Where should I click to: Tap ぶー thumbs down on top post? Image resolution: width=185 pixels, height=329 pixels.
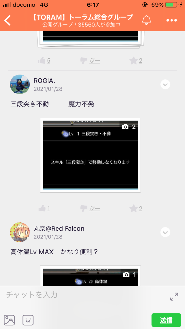point(90,61)
